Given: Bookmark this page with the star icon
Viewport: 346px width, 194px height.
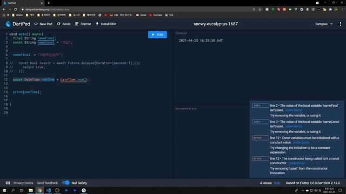Looking at the screenshot, I should tap(260, 10).
